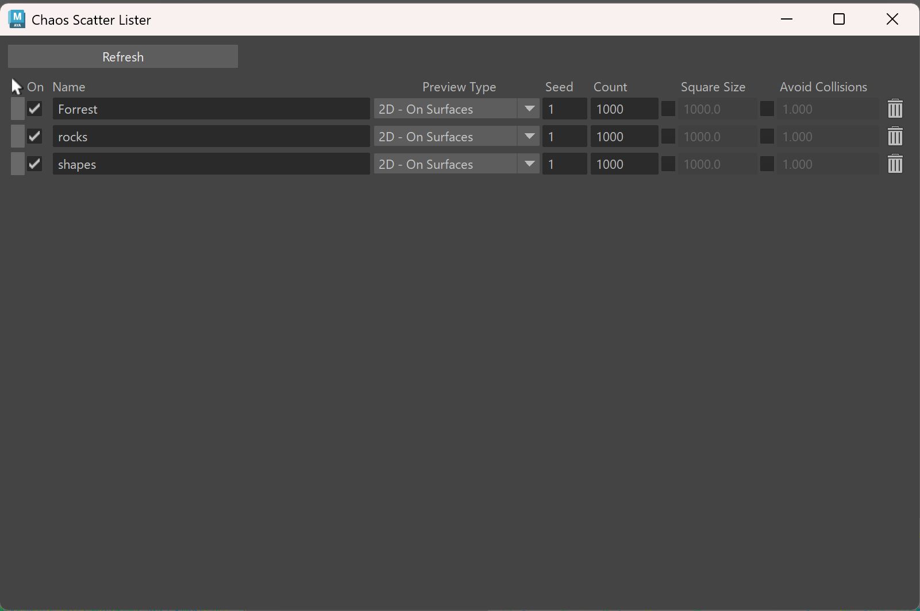Viewport: 920px width, 611px height.
Task: Enable Avoid Collisions checkbox for shapes
Action: [767, 164]
